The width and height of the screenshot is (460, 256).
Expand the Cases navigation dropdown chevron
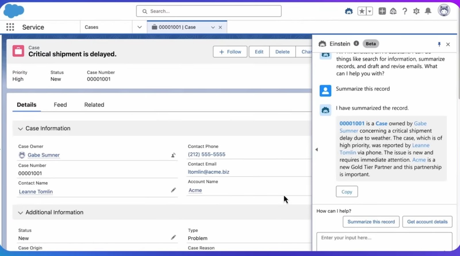[x=140, y=27]
